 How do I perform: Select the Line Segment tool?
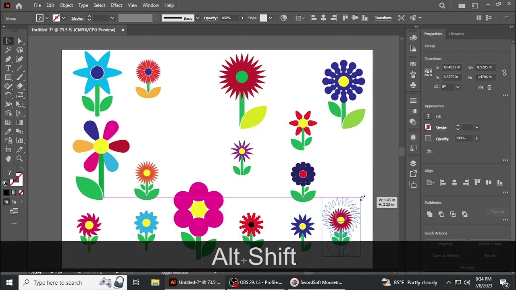click(x=20, y=68)
